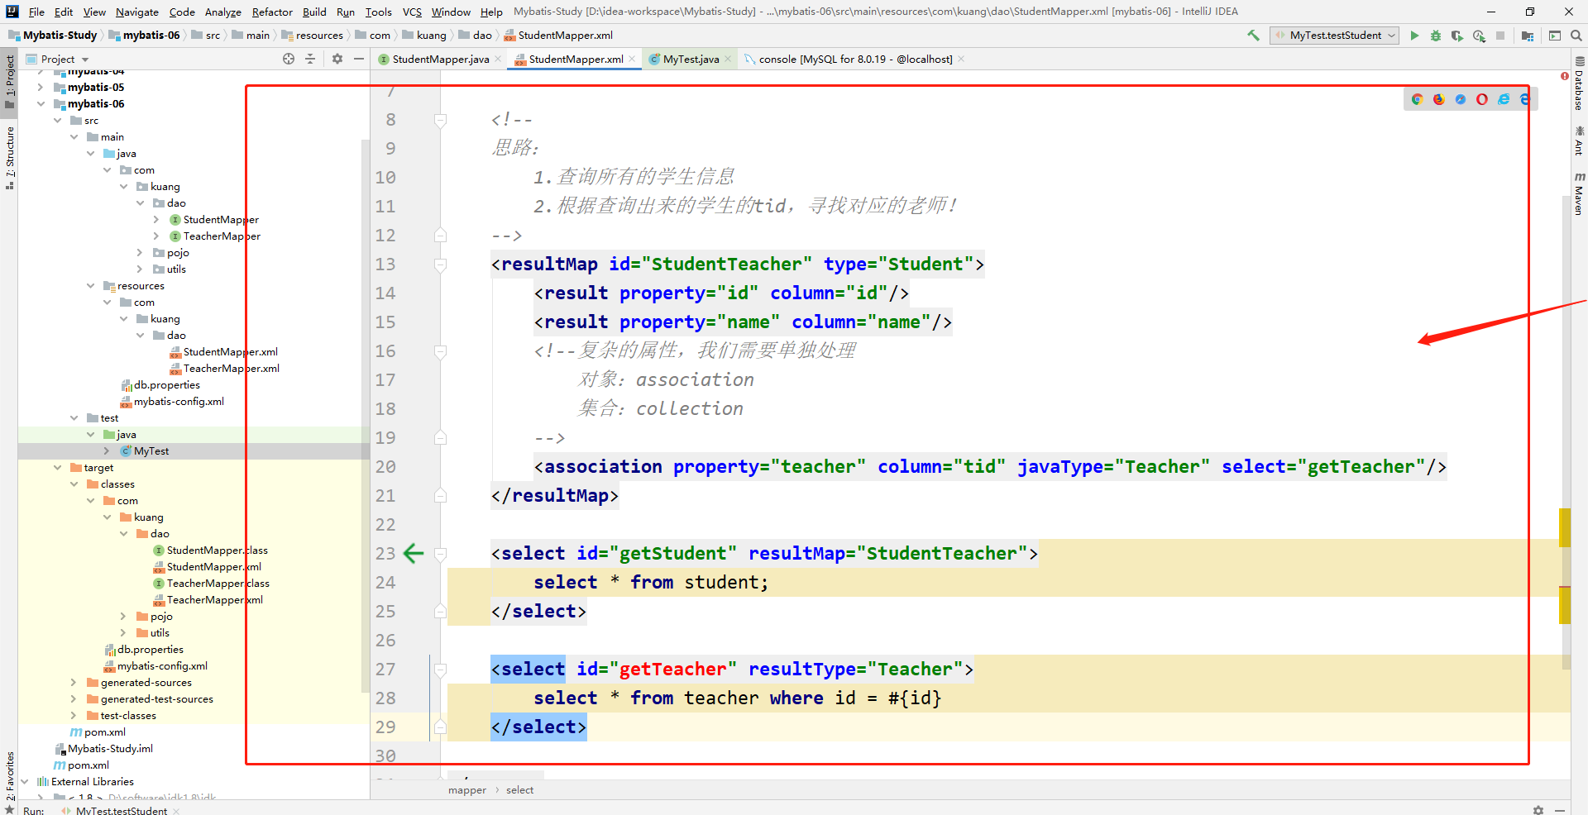
Task: Switch to MyTest.java tab
Action: [691, 59]
